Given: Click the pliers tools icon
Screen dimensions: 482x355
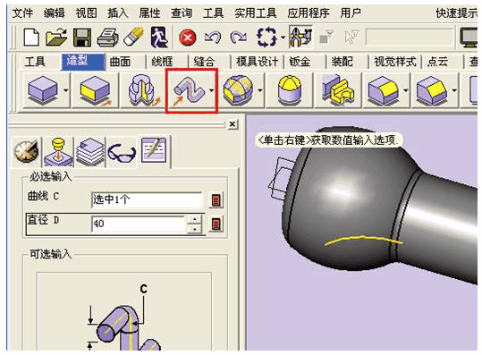Looking at the screenshot, I should (x=300, y=38).
